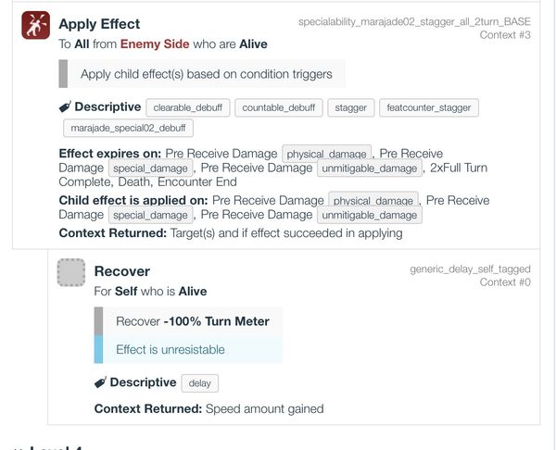Click the specialability_marajade02_stagger_all_2turn_BASE identifier

click(x=414, y=21)
